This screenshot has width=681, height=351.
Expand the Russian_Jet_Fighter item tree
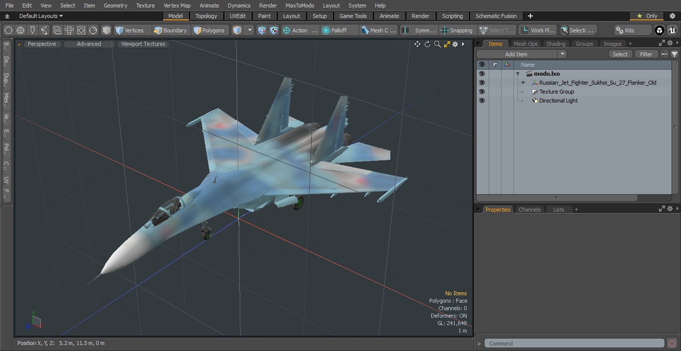(x=523, y=83)
